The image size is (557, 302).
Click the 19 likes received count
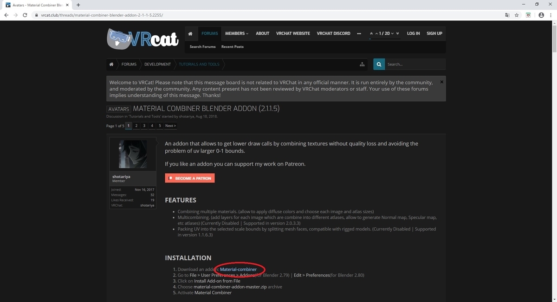152,200
